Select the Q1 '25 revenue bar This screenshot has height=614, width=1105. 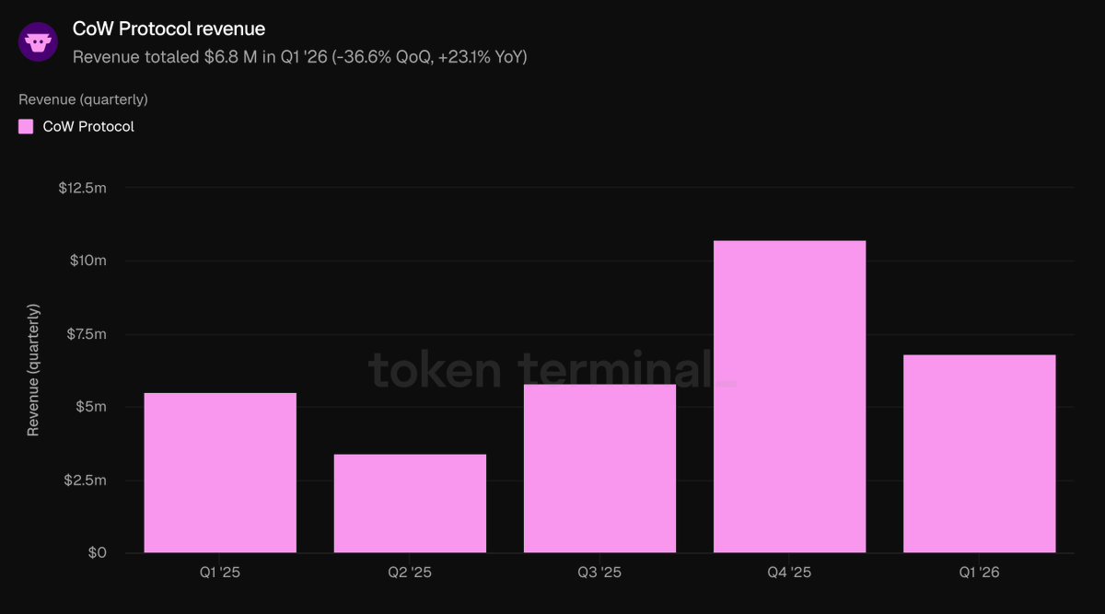point(220,473)
